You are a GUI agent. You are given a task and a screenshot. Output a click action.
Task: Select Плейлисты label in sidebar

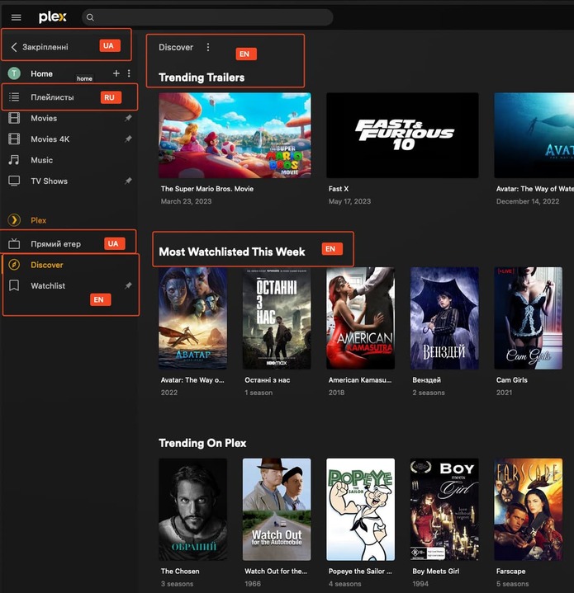[x=52, y=97]
